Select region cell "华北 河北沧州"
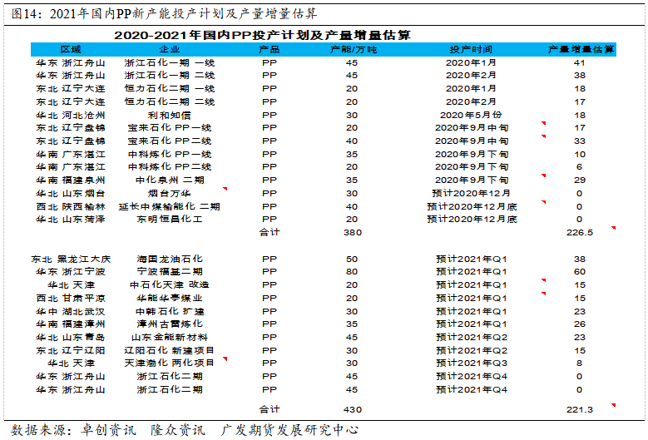This screenshot has height=440, width=648. tap(71, 116)
